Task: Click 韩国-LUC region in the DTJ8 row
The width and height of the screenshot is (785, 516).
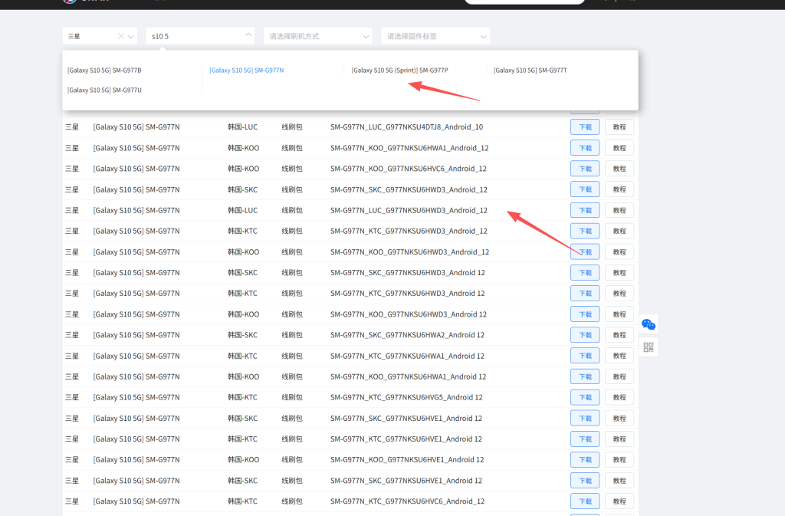Action: coord(242,127)
